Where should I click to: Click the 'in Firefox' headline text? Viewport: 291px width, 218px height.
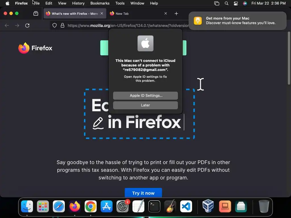click(144, 122)
